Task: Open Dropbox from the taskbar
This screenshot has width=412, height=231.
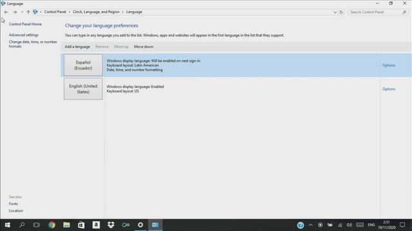Action: pyautogui.click(x=111, y=225)
